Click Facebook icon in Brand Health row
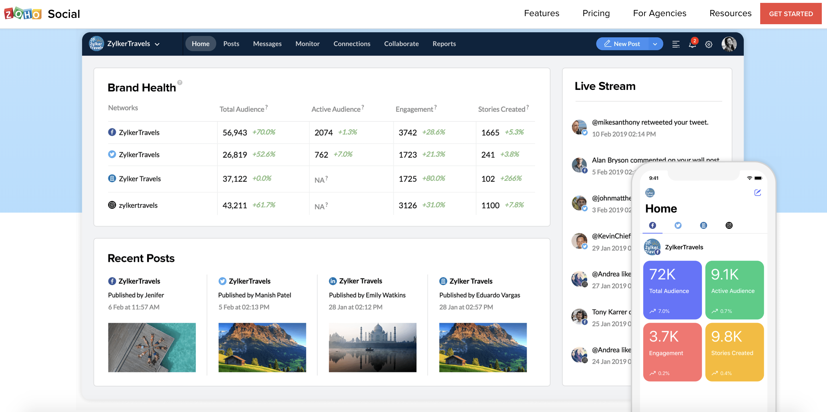This screenshot has height=412, width=827. (x=112, y=132)
